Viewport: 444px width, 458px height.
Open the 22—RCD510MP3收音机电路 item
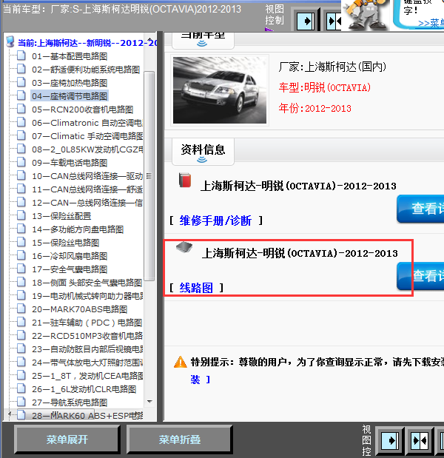pos(87,336)
